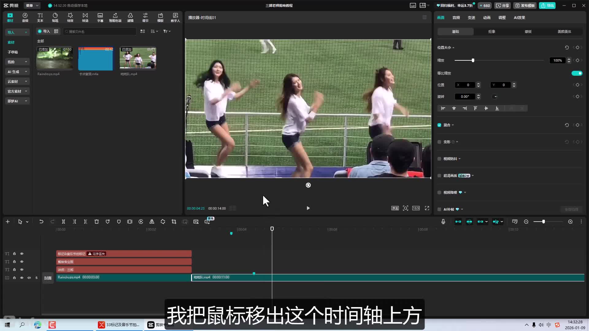Toggle the 等比缩放 uniform scale switch
Viewport: 589px width, 331px height.
[576, 73]
